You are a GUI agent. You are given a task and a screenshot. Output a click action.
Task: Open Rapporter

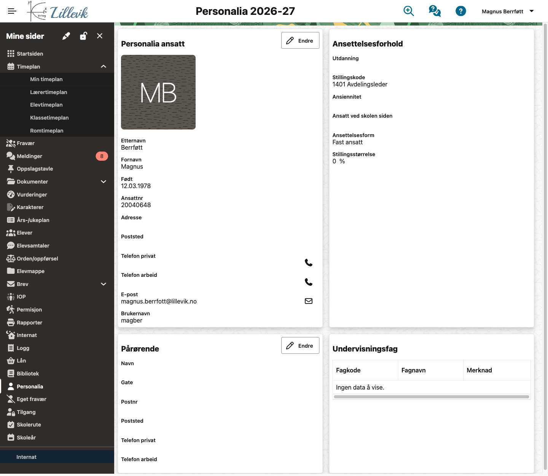[x=57, y=323]
